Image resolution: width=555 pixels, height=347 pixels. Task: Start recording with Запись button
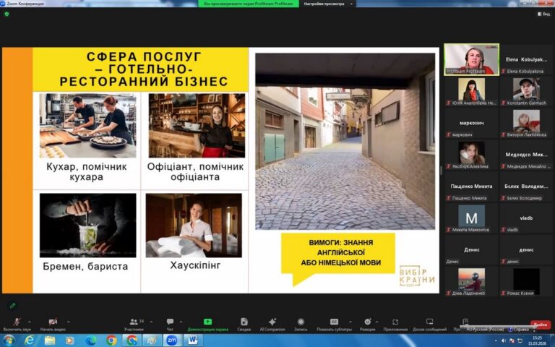point(301,322)
